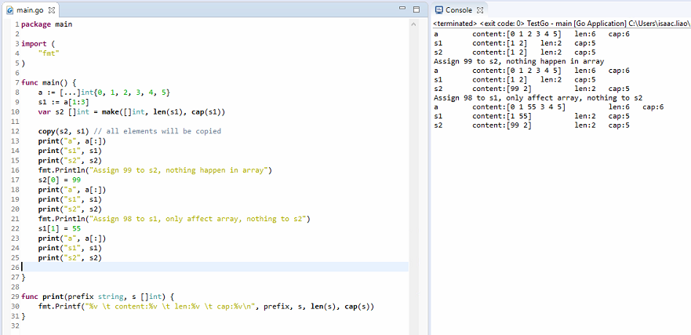Click the Console monitor icon

[x=439, y=10]
